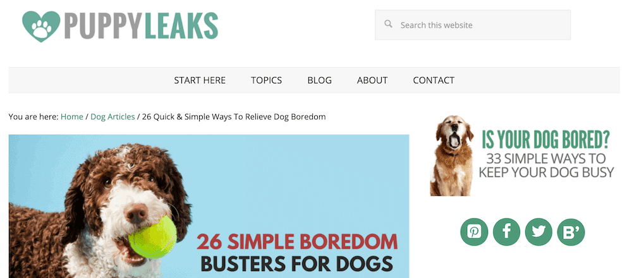Open the START HERE menu item
This screenshot has height=278, width=632.
point(200,80)
